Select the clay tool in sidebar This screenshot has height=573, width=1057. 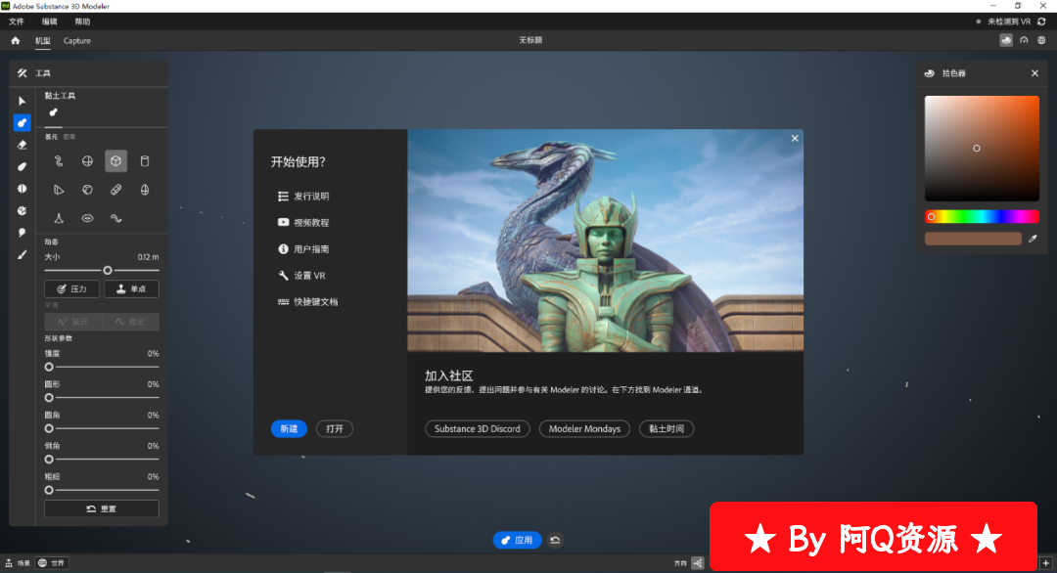22,122
